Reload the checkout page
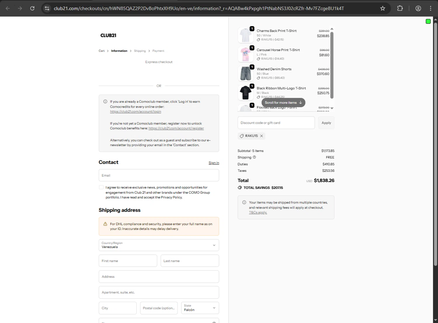The image size is (438, 323). click(32, 8)
